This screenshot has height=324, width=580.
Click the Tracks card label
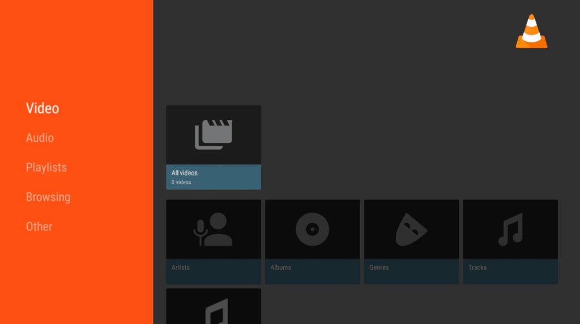pos(477,267)
